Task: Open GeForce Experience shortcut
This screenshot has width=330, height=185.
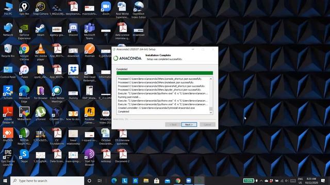Action: point(24,31)
